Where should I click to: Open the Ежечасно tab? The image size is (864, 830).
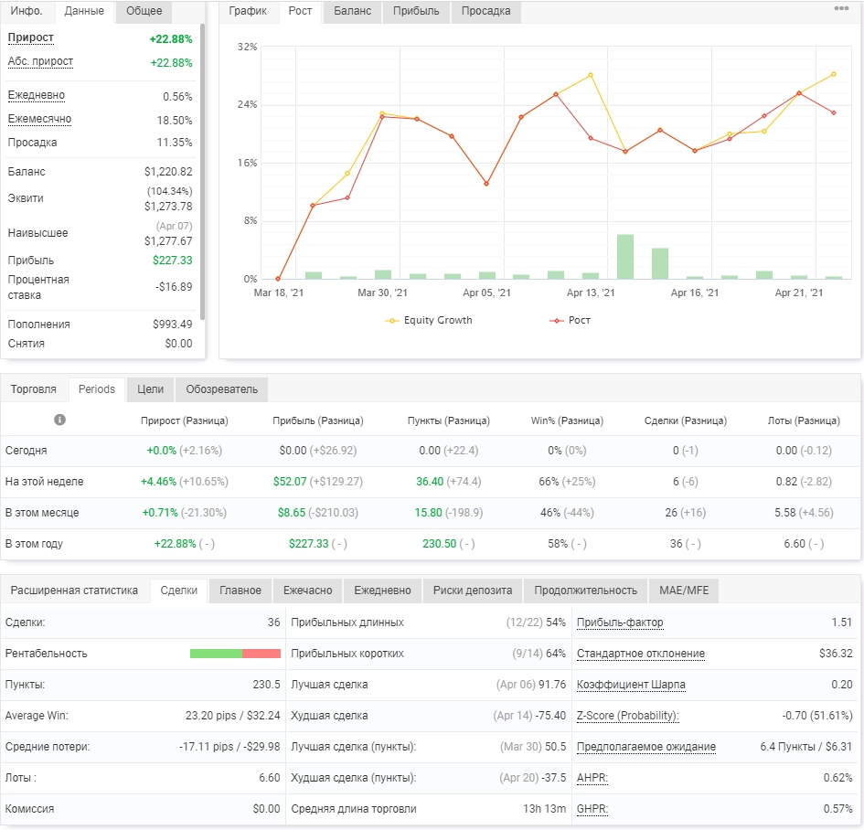point(307,591)
